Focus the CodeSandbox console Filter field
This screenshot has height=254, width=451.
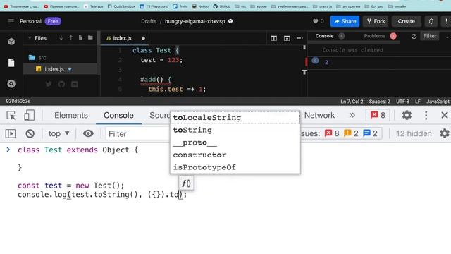click(x=429, y=36)
